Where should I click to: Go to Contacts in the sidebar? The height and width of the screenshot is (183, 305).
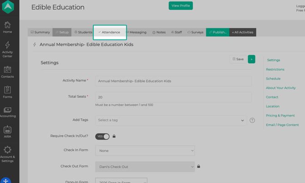8,72
